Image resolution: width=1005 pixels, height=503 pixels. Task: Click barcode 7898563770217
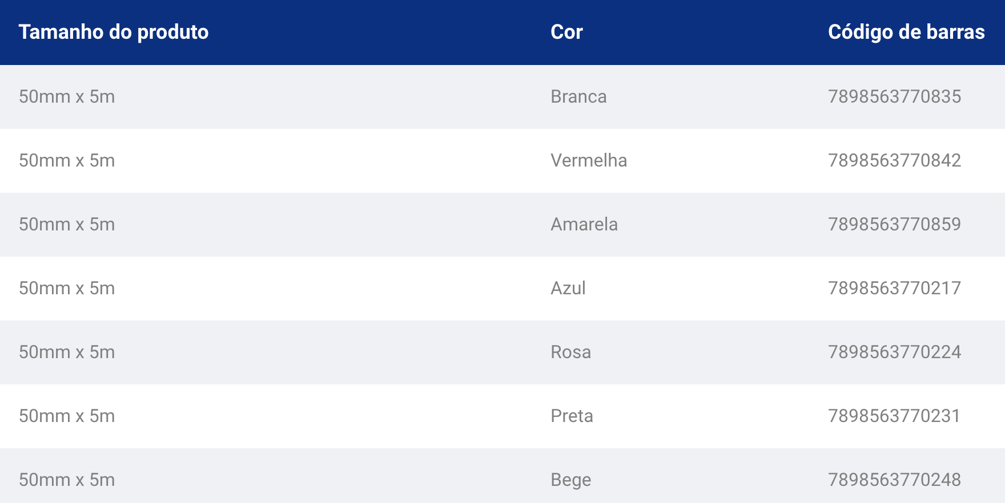[x=894, y=288]
